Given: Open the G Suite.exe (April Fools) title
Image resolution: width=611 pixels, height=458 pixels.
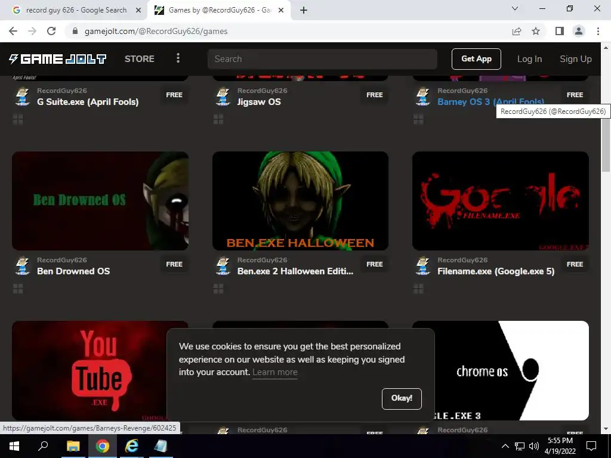Looking at the screenshot, I should [x=88, y=102].
